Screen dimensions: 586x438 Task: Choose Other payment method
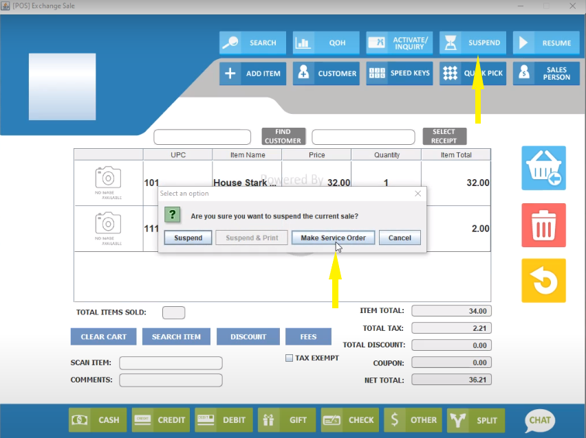413,420
